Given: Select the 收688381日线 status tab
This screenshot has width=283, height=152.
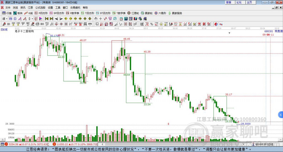Looking at the screenshot, I should tap(263, 144).
